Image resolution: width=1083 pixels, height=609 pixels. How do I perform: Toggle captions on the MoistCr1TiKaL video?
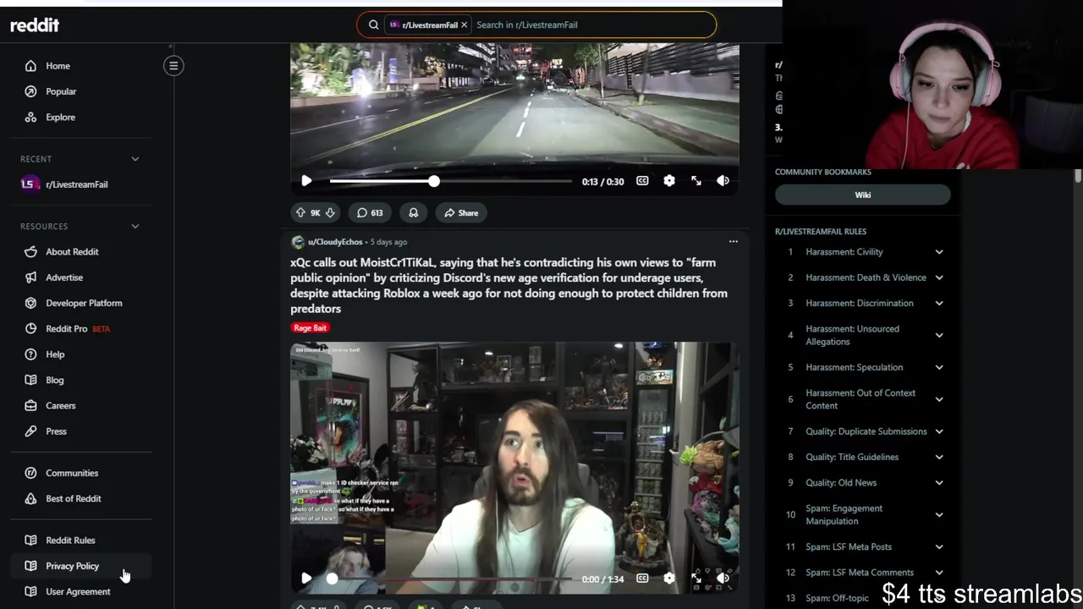pyautogui.click(x=642, y=579)
